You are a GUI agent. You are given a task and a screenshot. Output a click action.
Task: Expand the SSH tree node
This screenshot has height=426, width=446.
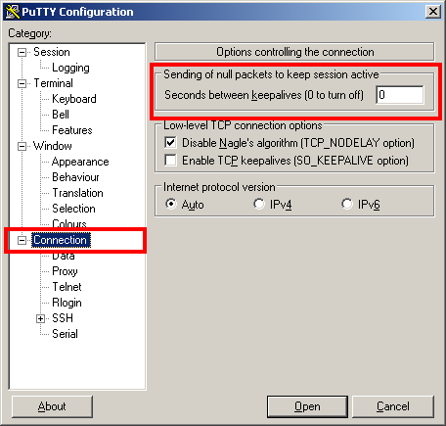click(40, 318)
